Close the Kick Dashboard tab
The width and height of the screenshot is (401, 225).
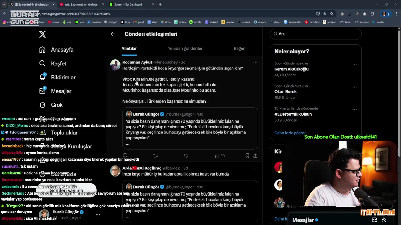pos(153,4)
